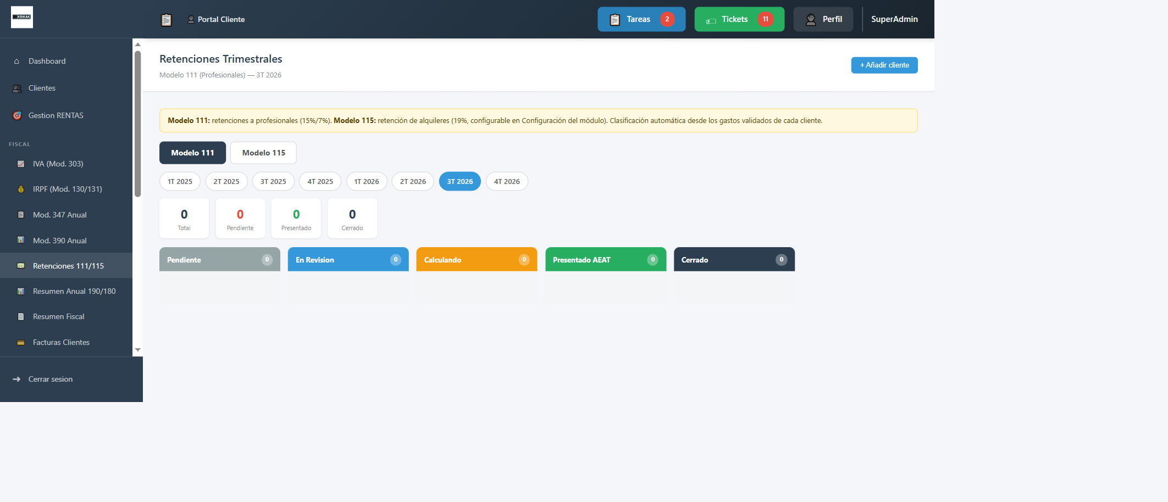Open IRPF (Mod. 130/131) section
This screenshot has width=1168, height=502.
pos(66,189)
